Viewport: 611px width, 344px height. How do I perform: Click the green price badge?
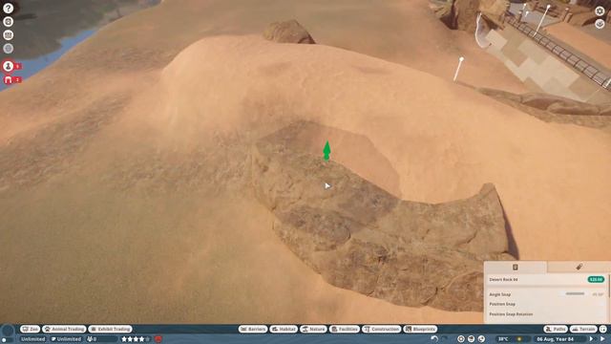pyautogui.click(x=596, y=279)
